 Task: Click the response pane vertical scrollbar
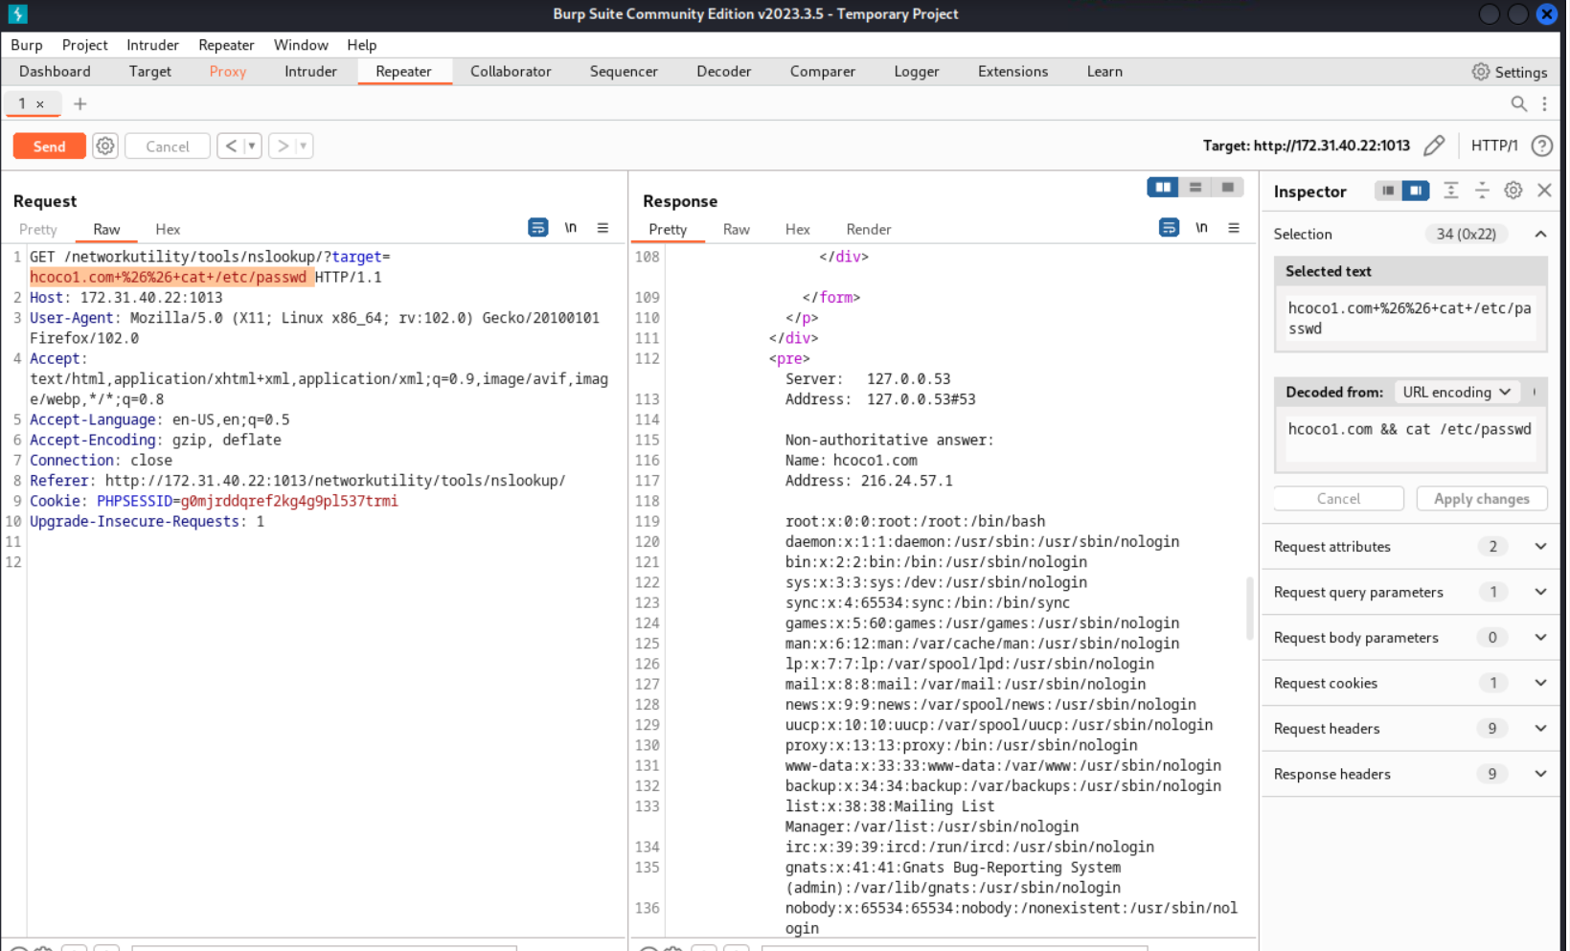coord(1249,608)
